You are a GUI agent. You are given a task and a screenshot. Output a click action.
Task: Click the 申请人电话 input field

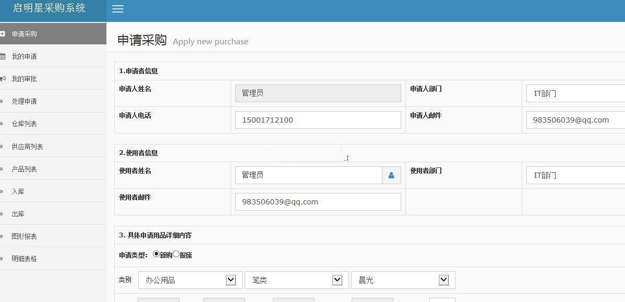click(x=318, y=120)
